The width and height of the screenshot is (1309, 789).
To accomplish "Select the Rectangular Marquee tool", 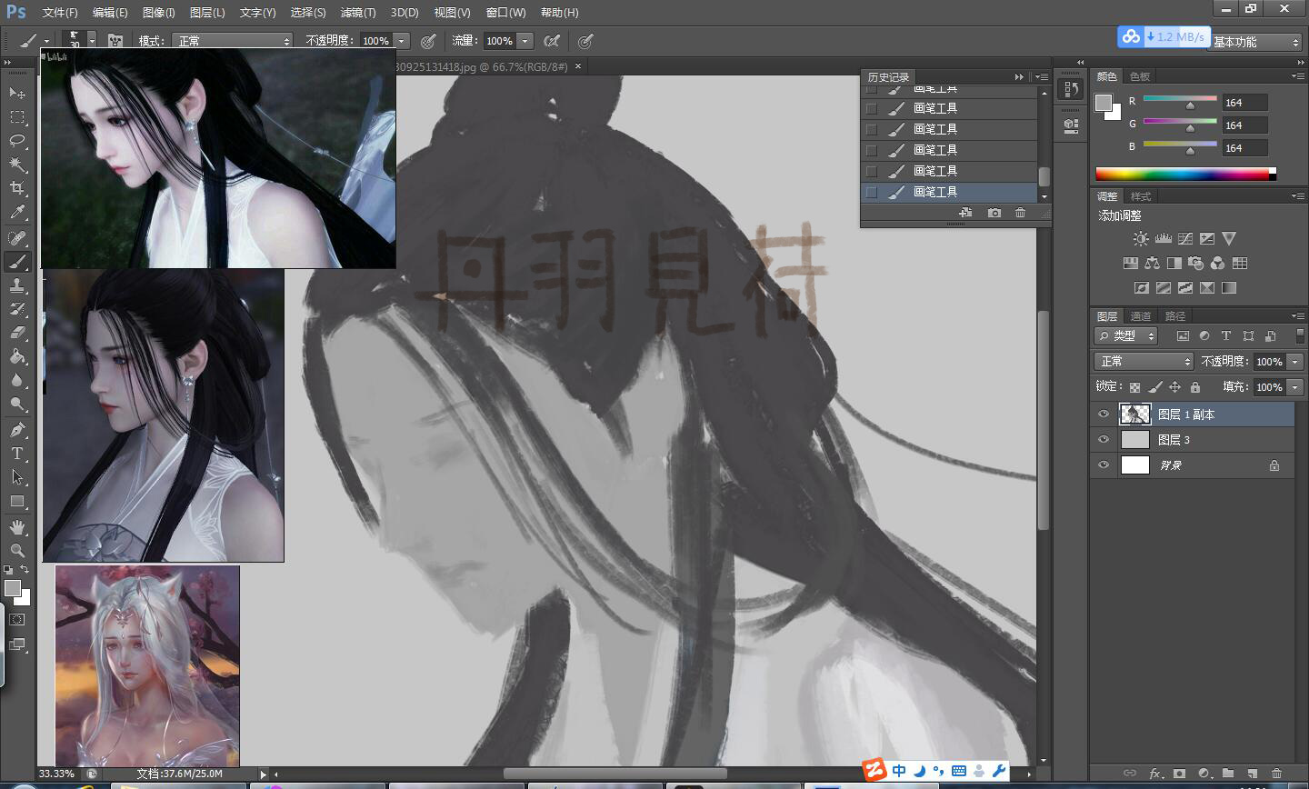I will tap(17, 117).
